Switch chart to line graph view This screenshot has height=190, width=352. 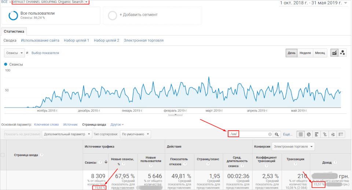coord(334,53)
